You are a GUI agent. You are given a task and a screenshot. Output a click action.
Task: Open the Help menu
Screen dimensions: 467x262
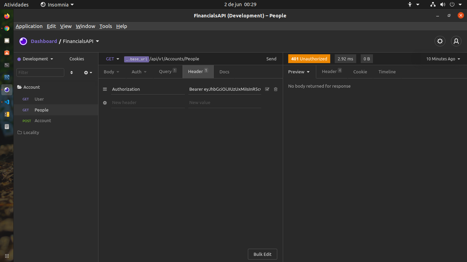[121, 26]
